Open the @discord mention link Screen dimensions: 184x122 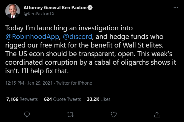78,36
